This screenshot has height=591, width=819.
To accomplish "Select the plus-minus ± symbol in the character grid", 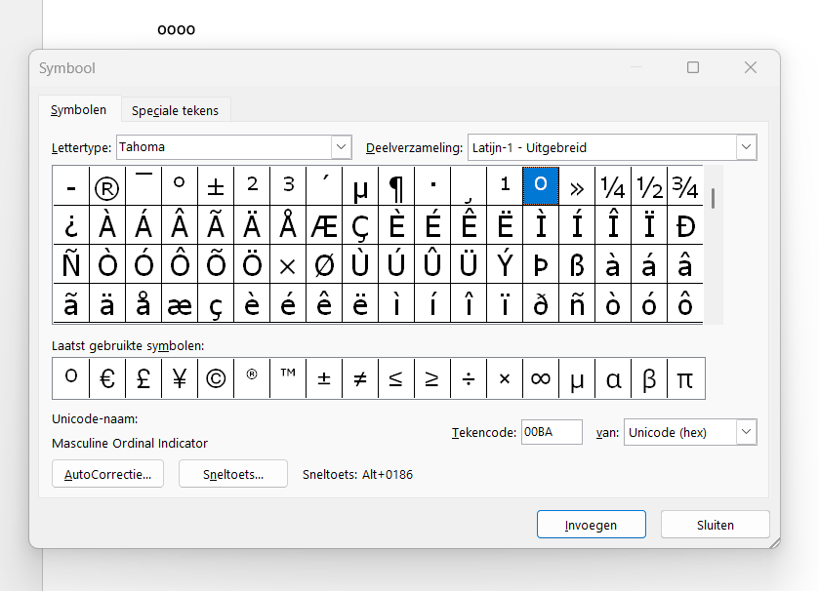I will (x=216, y=186).
